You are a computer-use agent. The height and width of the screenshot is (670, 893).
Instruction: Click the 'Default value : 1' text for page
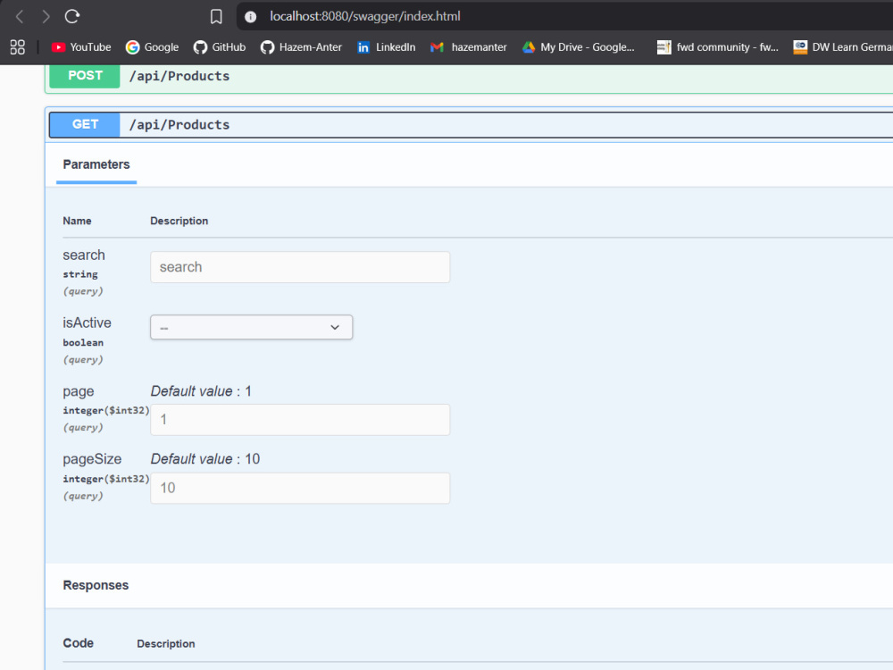tap(201, 391)
